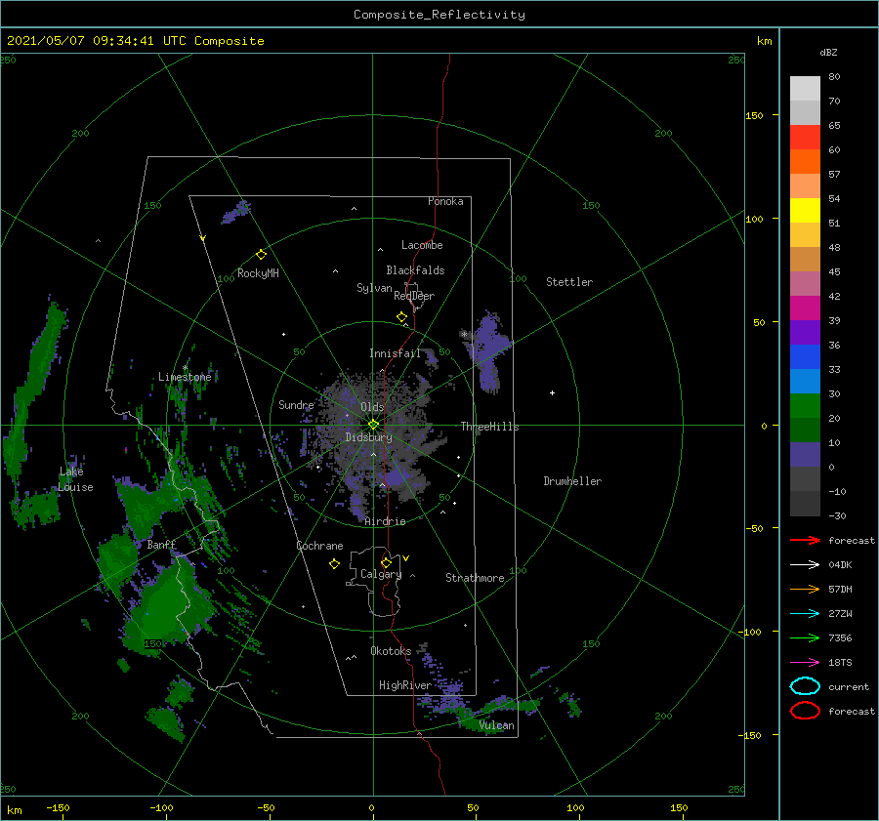Click the Sylvan label
The width and height of the screenshot is (879, 821).
(x=374, y=288)
